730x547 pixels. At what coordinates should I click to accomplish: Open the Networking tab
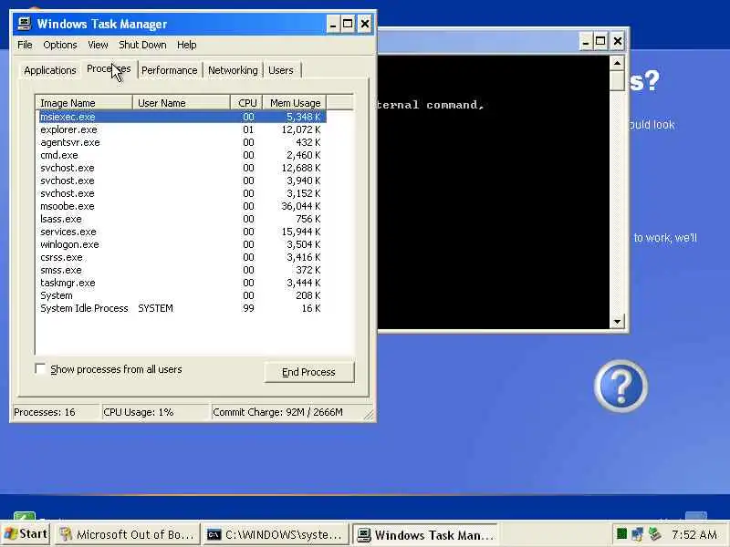point(233,70)
